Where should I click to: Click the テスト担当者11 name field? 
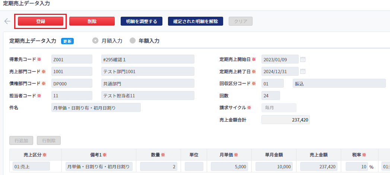pos(148,95)
